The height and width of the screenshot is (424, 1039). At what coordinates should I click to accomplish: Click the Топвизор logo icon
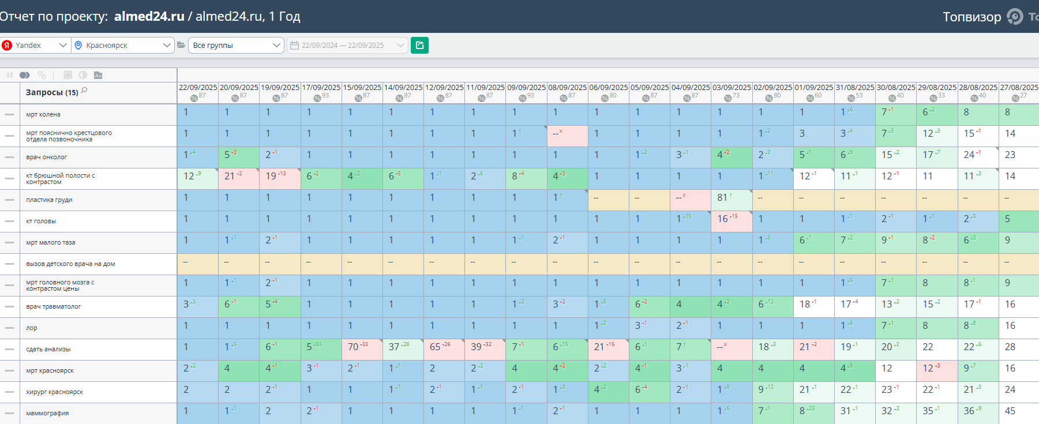pyautogui.click(x=1015, y=17)
